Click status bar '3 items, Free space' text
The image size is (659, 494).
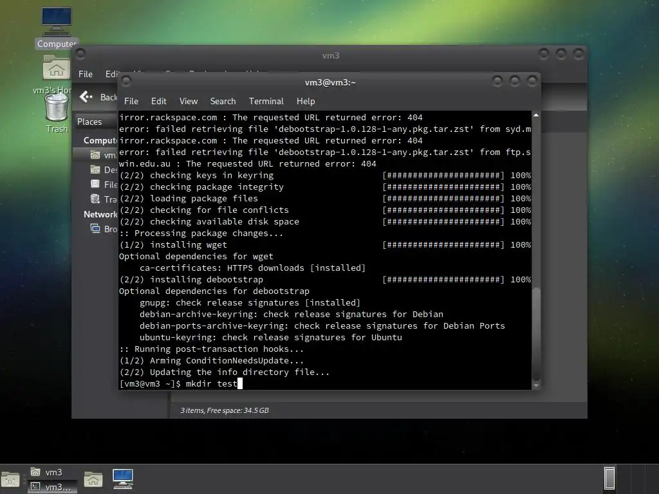225,410
